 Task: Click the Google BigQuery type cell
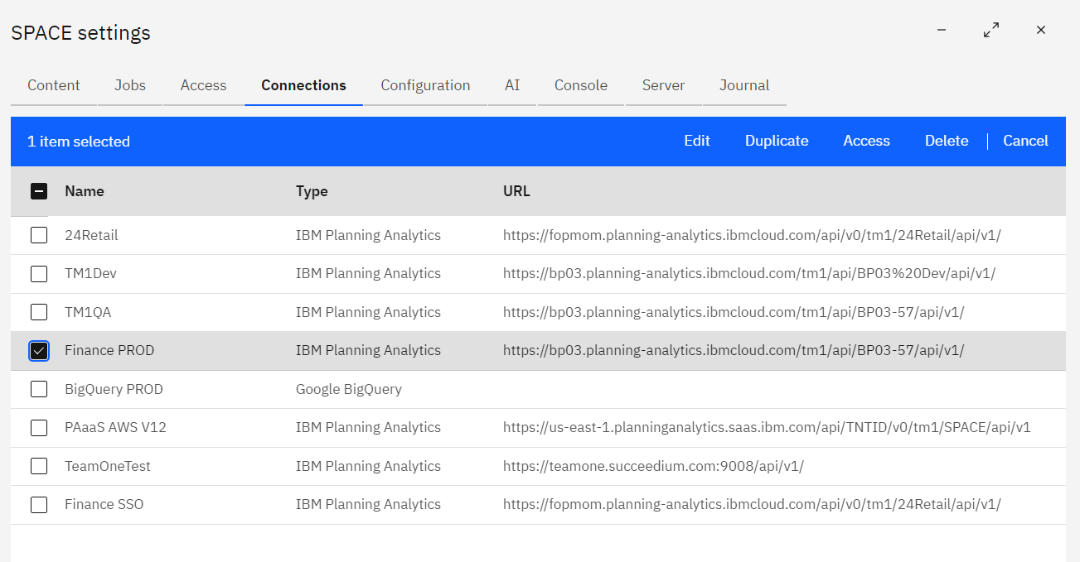[349, 389]
